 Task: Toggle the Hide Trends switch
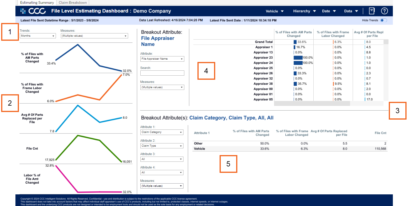(384, 20)
